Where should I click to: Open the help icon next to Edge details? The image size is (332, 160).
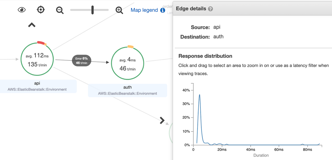pyautogui.click(x=210, y=8)
